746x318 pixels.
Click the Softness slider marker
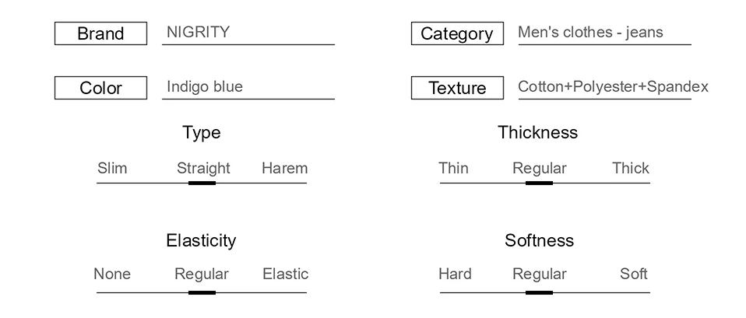click(539, 293)
